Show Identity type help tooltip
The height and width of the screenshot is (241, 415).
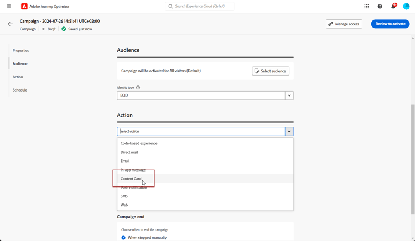(x=138, y=88)
